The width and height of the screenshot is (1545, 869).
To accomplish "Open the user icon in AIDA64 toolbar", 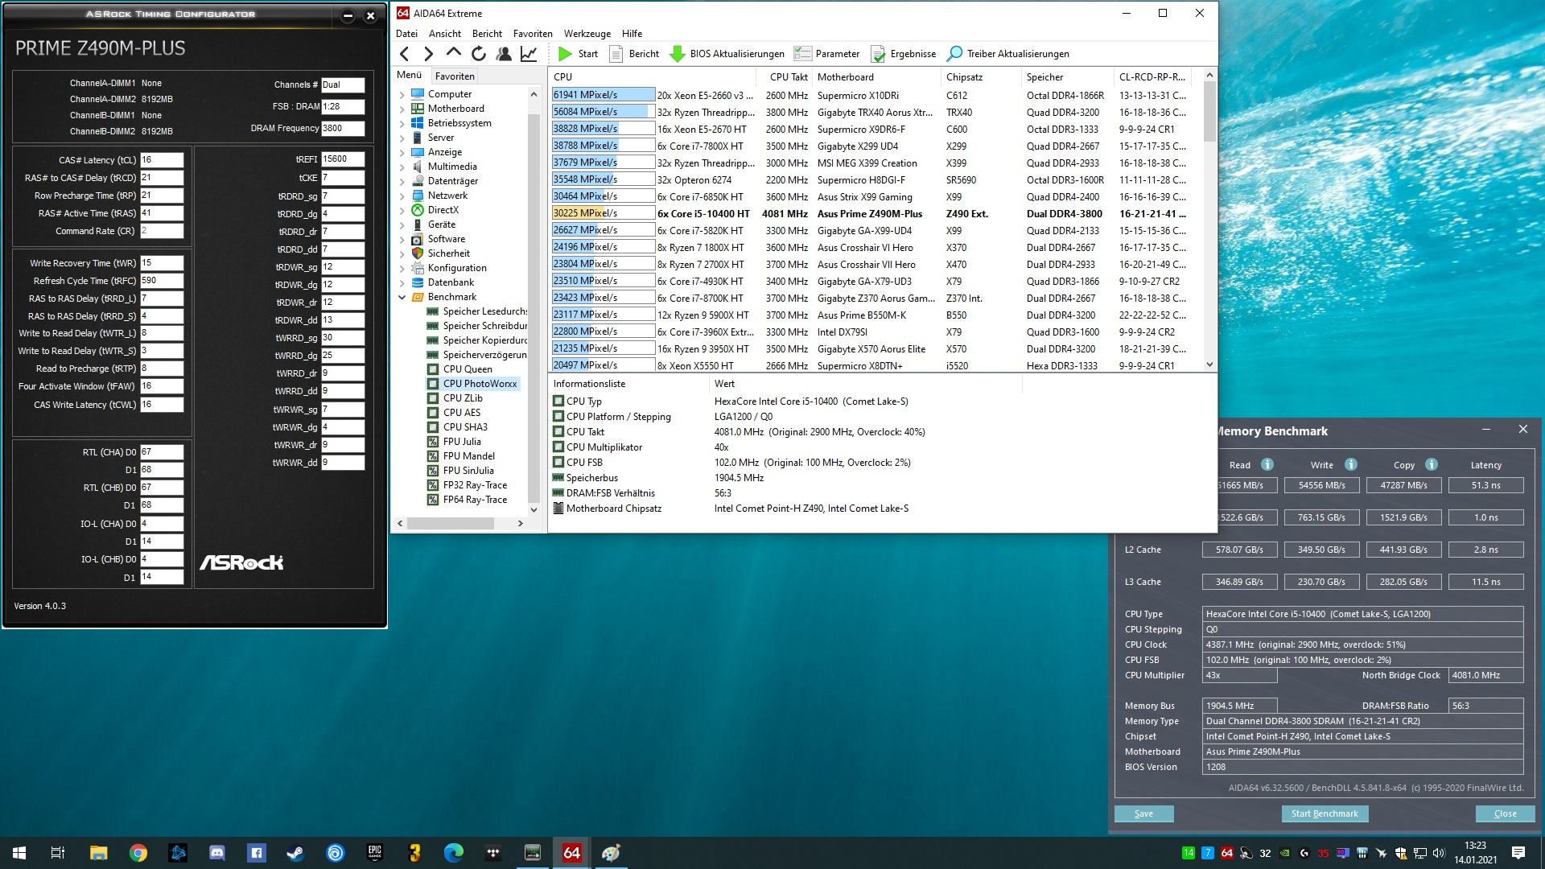I will 504,54.
